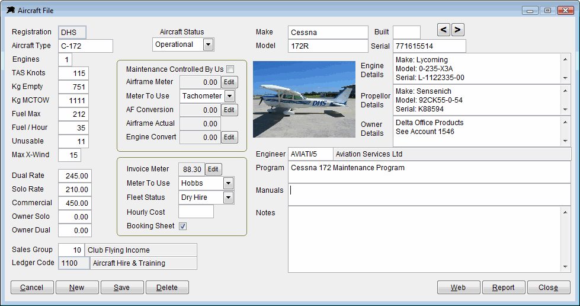Click inside the Notes text area
The width and height of the screenshot is (580, 306).
[x=425, y=240]
